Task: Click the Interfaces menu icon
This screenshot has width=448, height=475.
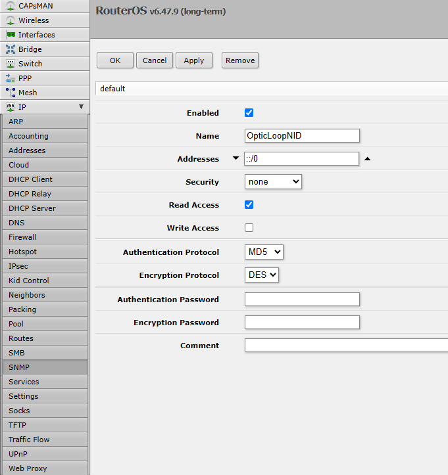Action: [11, 35]
